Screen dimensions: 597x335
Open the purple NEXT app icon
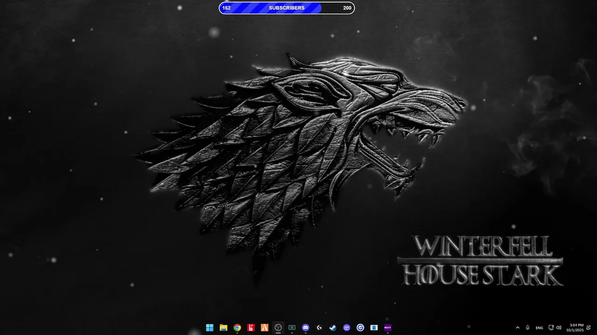pos(388,328)
